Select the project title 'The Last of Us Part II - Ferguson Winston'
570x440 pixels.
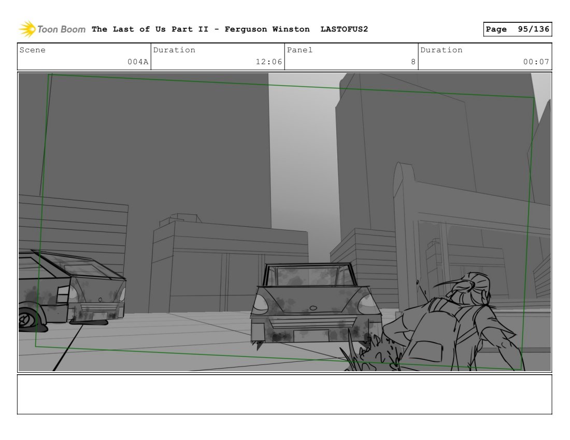[201, 29]
